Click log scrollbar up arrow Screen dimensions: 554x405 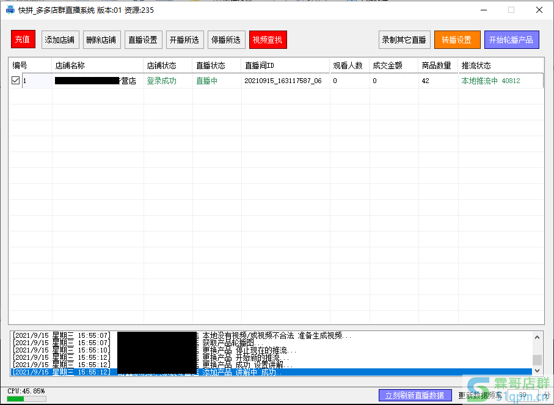(537, 336)
